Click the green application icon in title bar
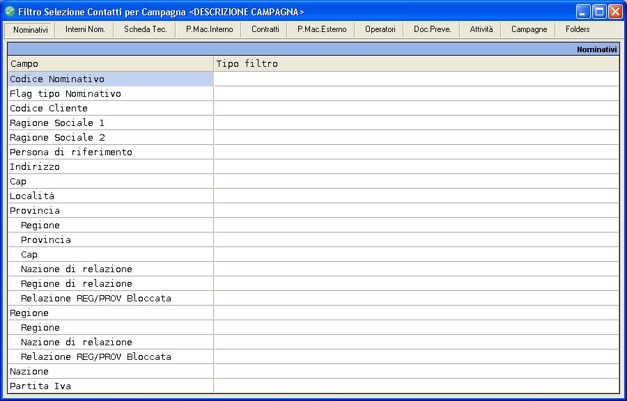Viewport: 627px width, 401px height. click(10, 12)
